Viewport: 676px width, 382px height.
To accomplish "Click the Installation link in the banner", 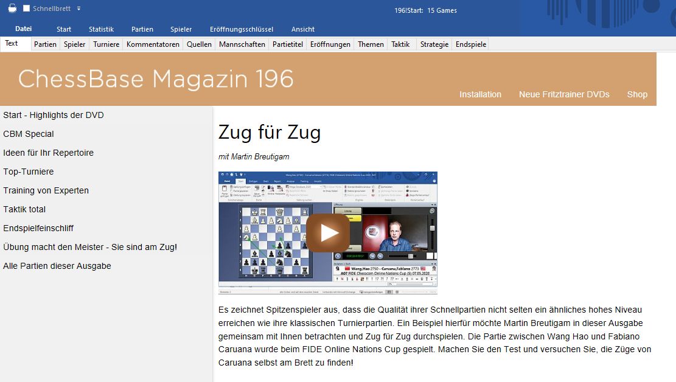I will click(x=480, y=94).
